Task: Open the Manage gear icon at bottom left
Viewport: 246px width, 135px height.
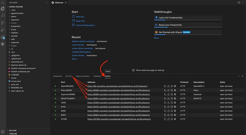Action: (x=2, y=132)
